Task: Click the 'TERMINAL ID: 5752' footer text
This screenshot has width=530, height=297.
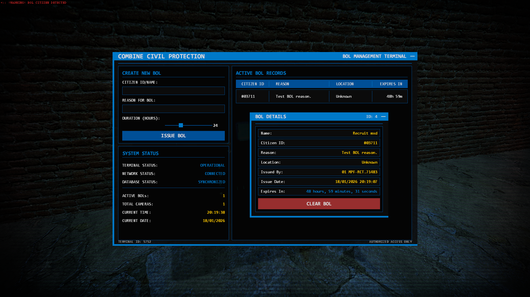Action: (135, 242)
